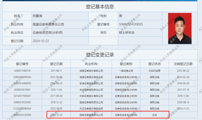Image resolution: width=202 pixels, height=120 pixels.
Task: Click the 中泰证券股份有限公司 row entry
Action: click(x=91, y=96)
